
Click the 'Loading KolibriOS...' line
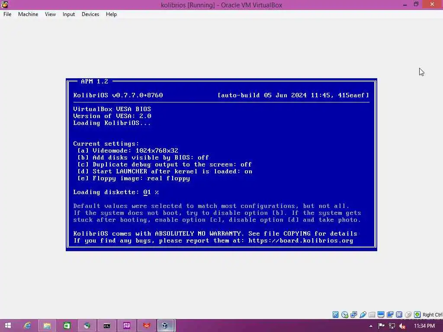112,123
